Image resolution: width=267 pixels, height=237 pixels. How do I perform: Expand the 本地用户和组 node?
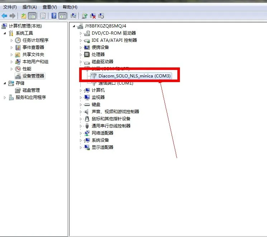pos(11,62)
